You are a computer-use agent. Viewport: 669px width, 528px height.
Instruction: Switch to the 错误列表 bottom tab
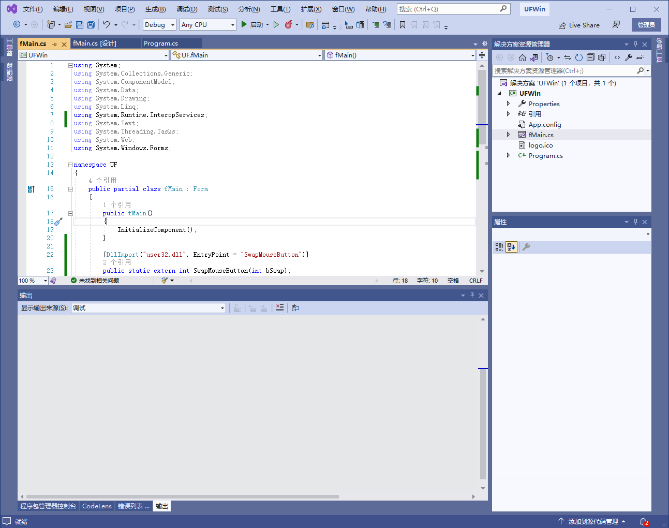(x=133, y=506)
